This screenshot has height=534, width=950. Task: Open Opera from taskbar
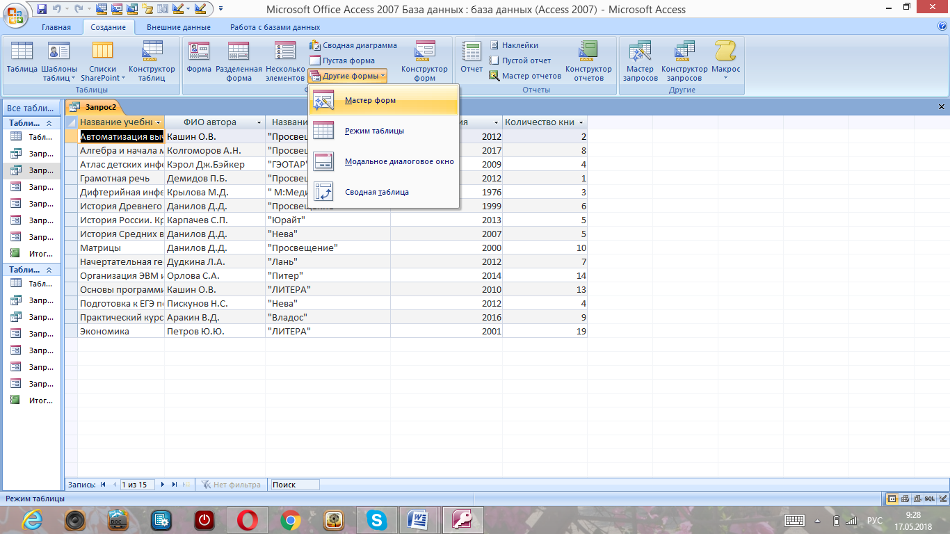click(x=247, y=519)
